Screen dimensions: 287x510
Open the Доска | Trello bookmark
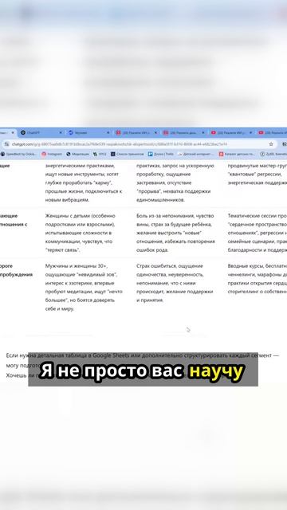tap(161, 154)
